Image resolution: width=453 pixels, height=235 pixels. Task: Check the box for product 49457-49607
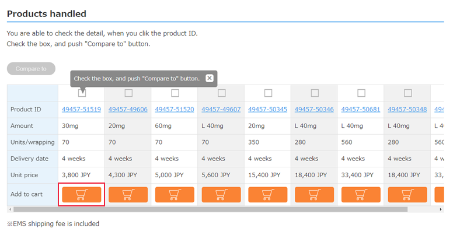point(222,93)
